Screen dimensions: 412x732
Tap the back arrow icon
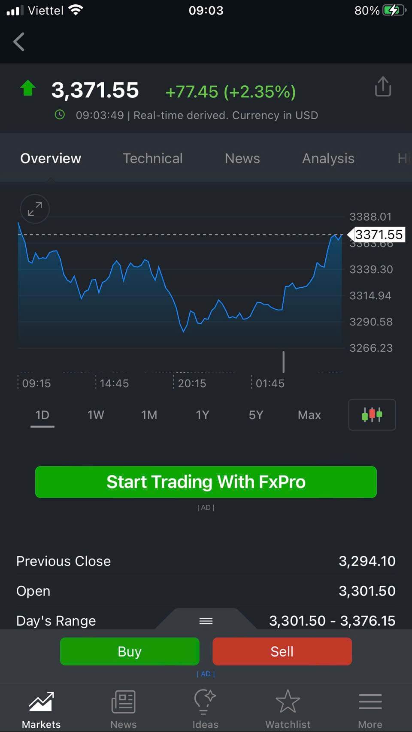tap(19, 42)
